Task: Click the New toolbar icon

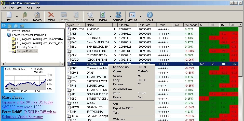Action: [x=9, y=16]
